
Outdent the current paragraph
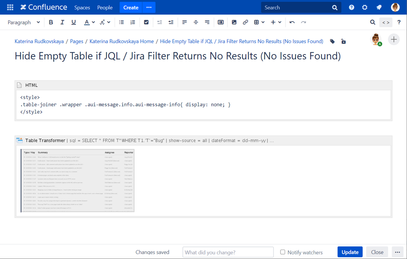click(x=159, y=22)
